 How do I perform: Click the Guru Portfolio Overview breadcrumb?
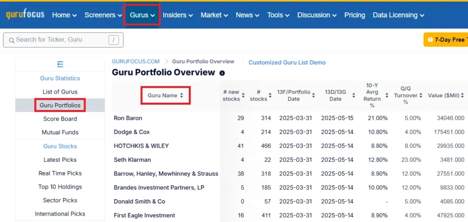click(x=203, y=62)
